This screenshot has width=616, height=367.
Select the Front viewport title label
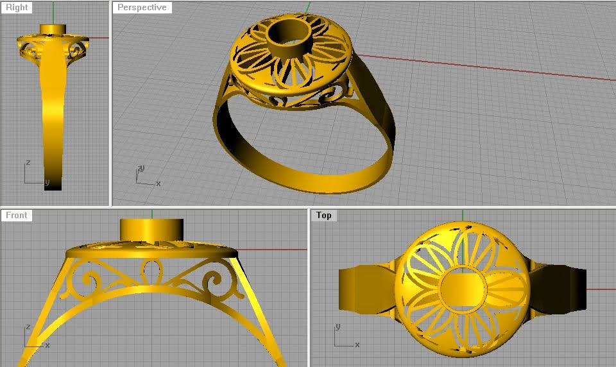17,216
